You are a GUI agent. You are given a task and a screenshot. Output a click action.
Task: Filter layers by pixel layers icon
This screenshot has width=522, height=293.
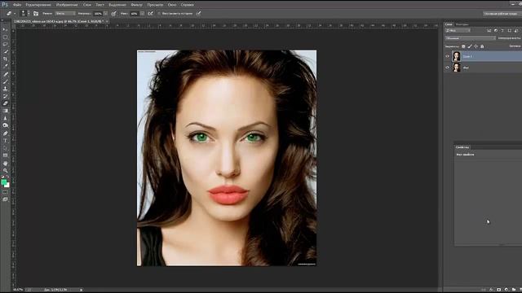click(489, 31)
